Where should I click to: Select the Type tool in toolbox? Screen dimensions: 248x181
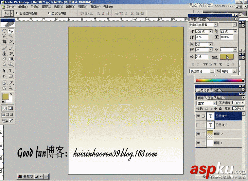coord(11,71)
